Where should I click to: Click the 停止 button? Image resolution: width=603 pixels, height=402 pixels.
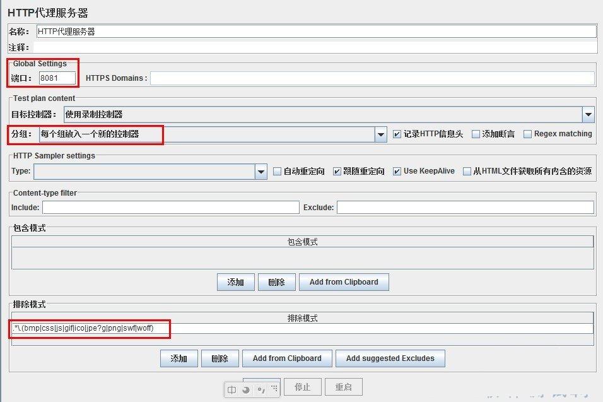(x=302, y=387)
